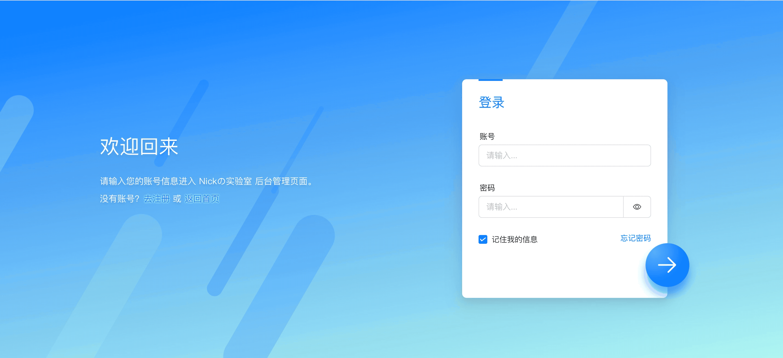Screen dimensions: 783x358
Task: Go back home via 返回首页
Action: tap(202, 199)
